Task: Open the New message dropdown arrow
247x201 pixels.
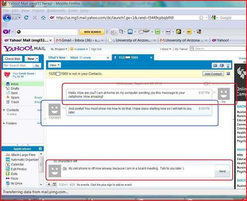Action: coord(37,59)
